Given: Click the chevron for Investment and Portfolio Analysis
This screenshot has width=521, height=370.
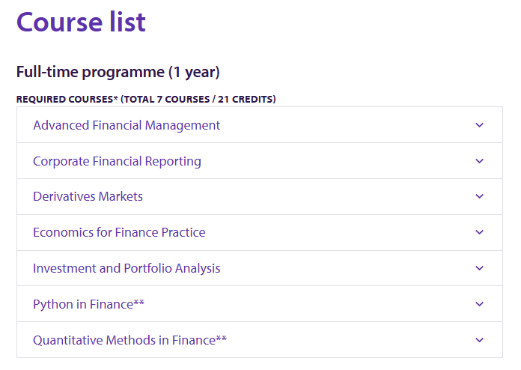Looking at the screenshot, I should 479,268.
